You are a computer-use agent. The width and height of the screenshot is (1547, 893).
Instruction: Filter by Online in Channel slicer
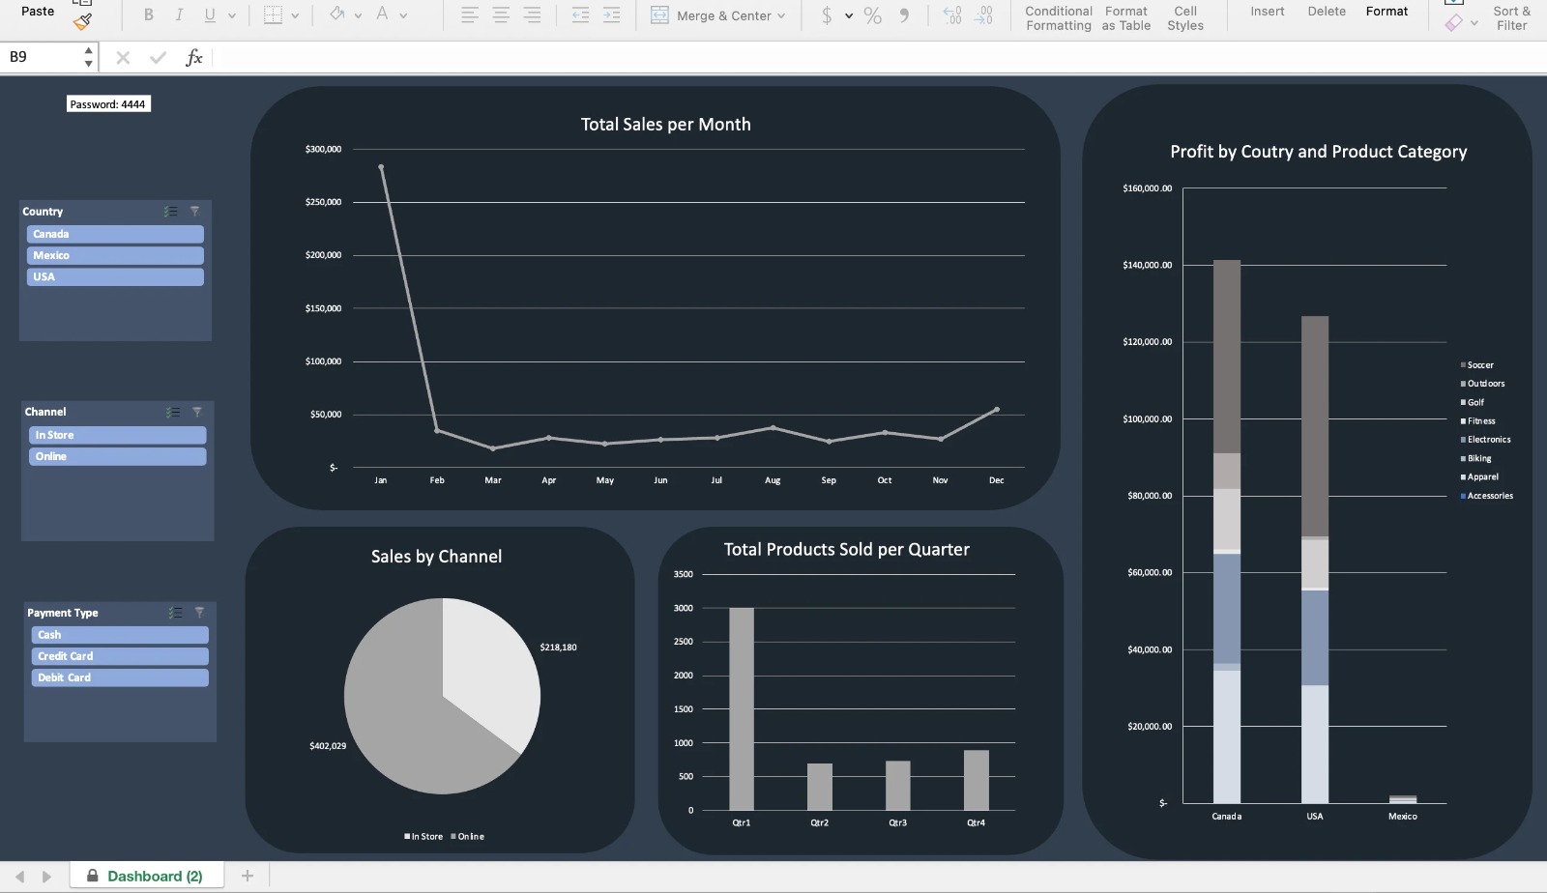click(117, 456)
